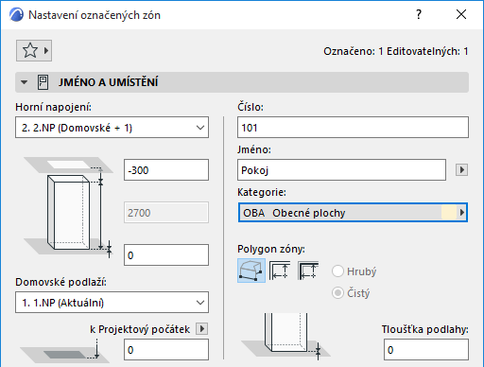Click the bottom offset field under 2700
The width and height of the screenshot is (484, 367).
point(166,254)
